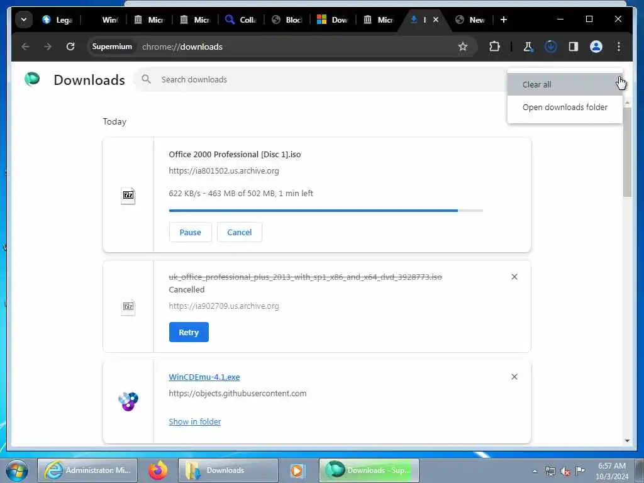The image size is (644, 483).
Task: Remove the cancelled uk_office iso entry
Action: pos(514,277)
